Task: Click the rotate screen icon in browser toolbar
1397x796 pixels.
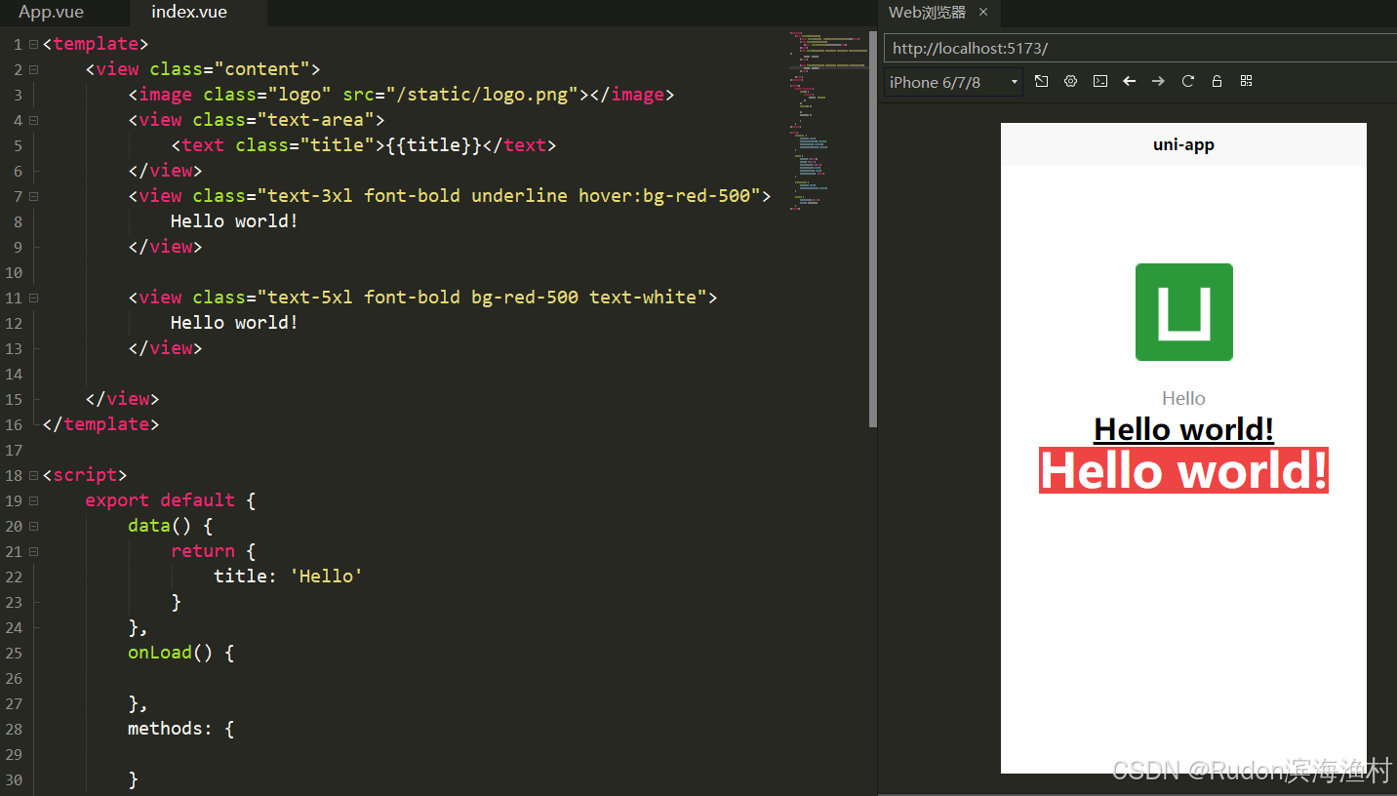Action: pyautogui.click(x=1042, y=82)
